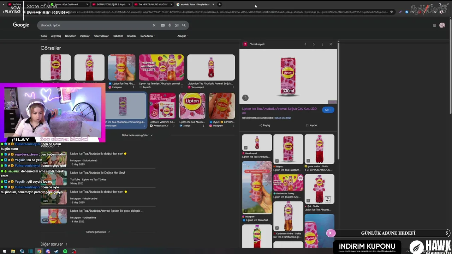Screen dimensions: 452x254
Task: Close the image preview panel
Action: [331, 44]
